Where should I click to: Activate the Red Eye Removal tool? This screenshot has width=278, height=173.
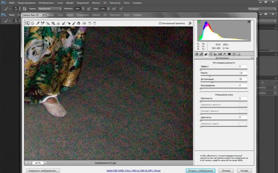point(69,23)
